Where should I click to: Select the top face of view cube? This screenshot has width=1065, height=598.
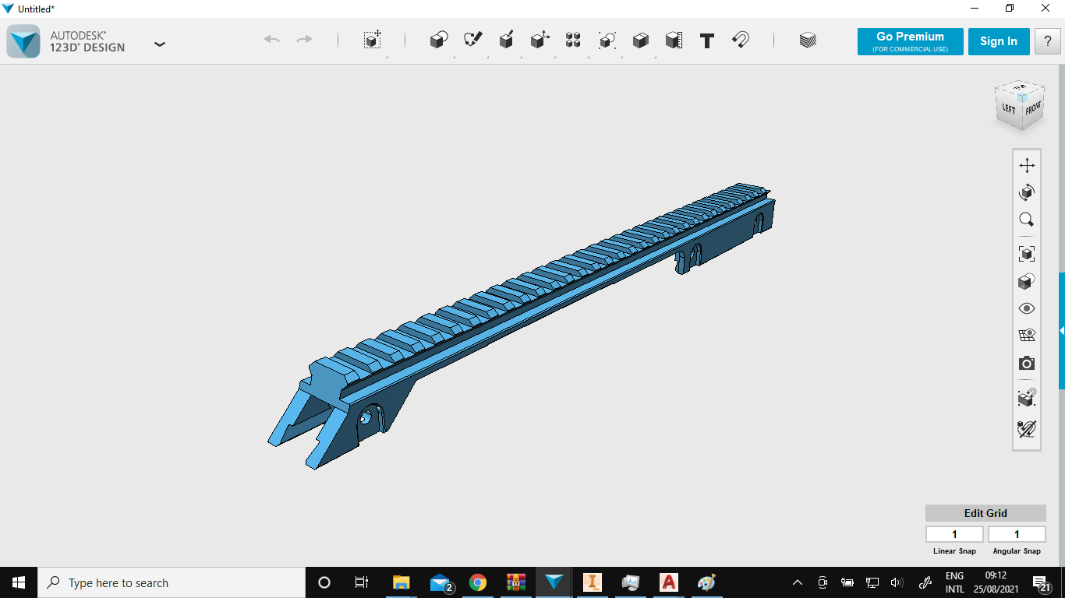click(x=1020, y=87)
